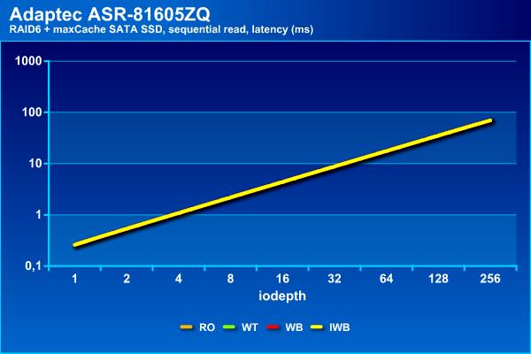Click the red WB legend swatch
Screen dimensions: 531x354
point(273,327)
